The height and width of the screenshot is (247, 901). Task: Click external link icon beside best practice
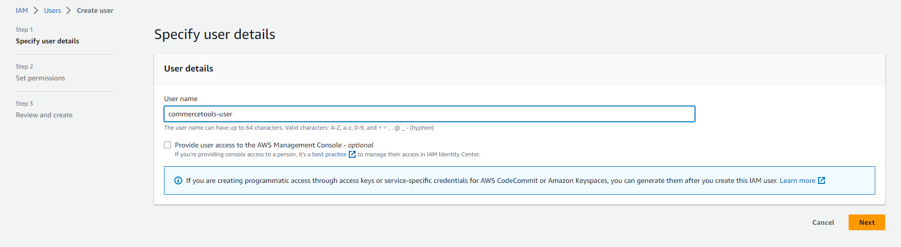352,154
